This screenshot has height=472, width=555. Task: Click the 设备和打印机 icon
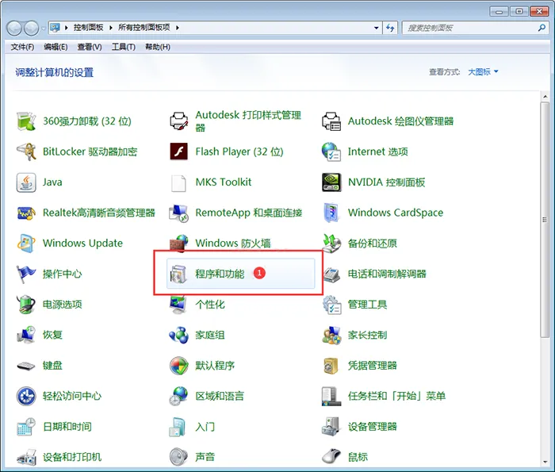tap(26, 457)
